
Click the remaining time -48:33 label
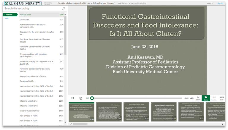[x=186, y=98]
